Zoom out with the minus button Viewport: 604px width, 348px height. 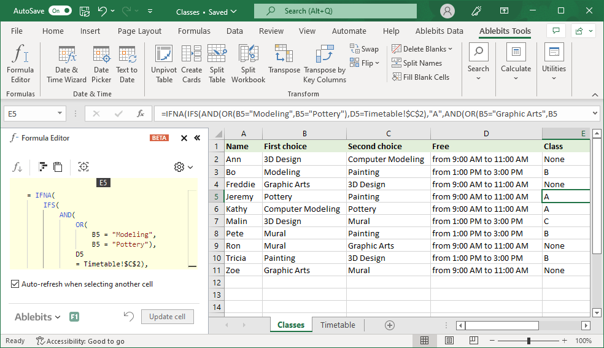[492, 341]
